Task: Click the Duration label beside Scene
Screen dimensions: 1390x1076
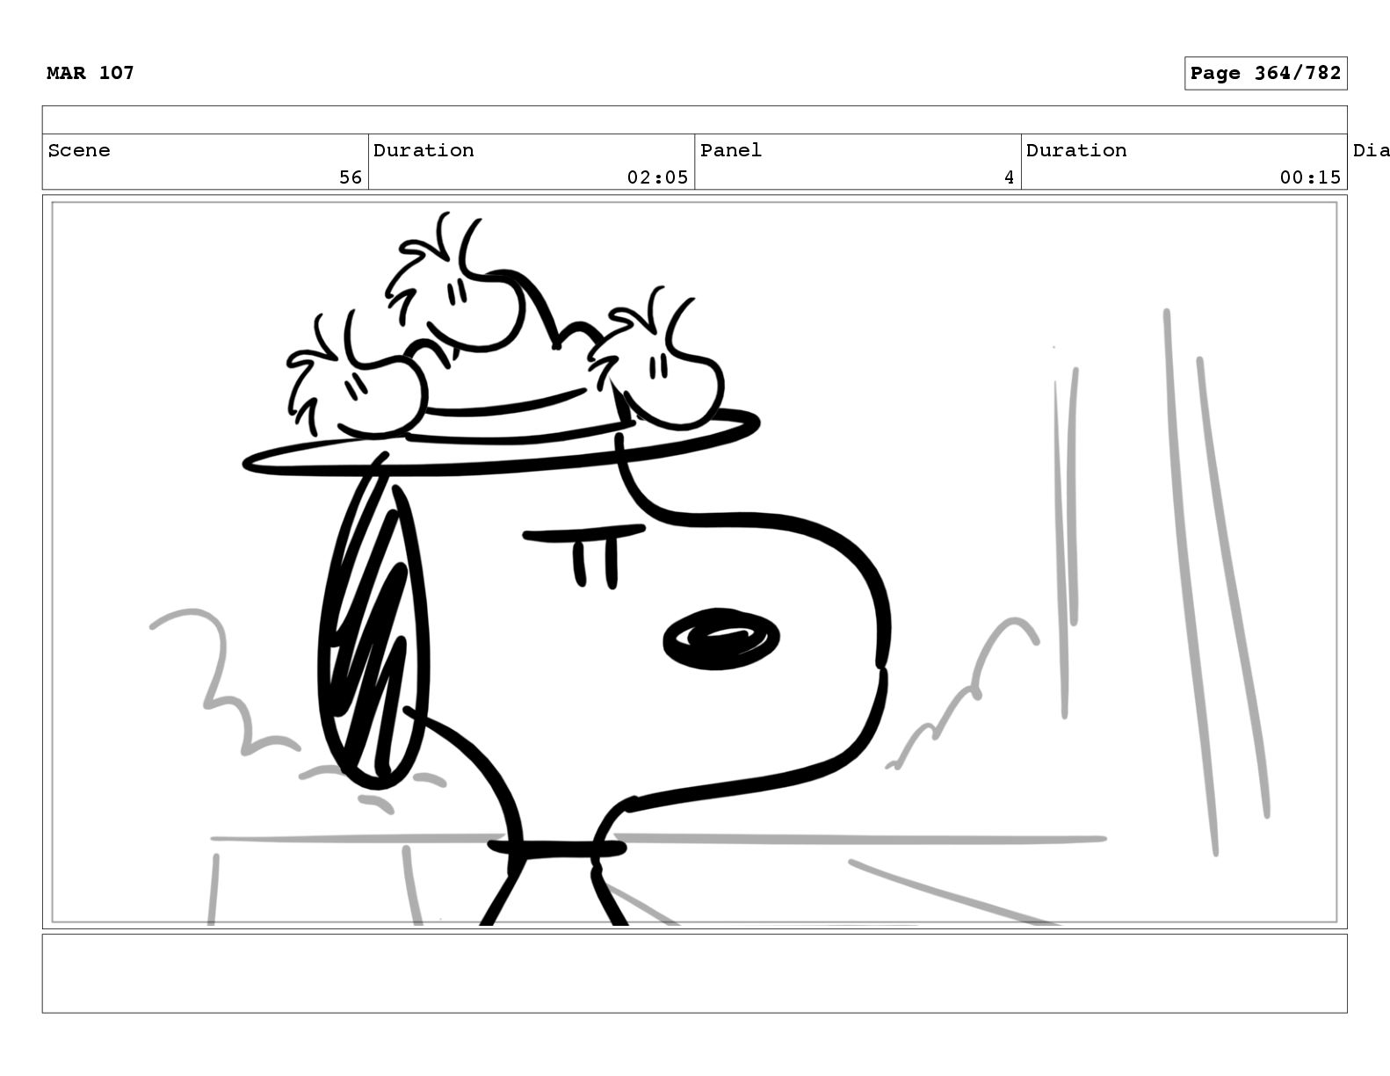Action: point(424,150)
